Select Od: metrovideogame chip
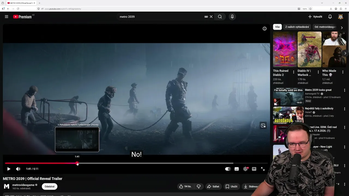Screen dimensions: 349x196 coord(325,27)
